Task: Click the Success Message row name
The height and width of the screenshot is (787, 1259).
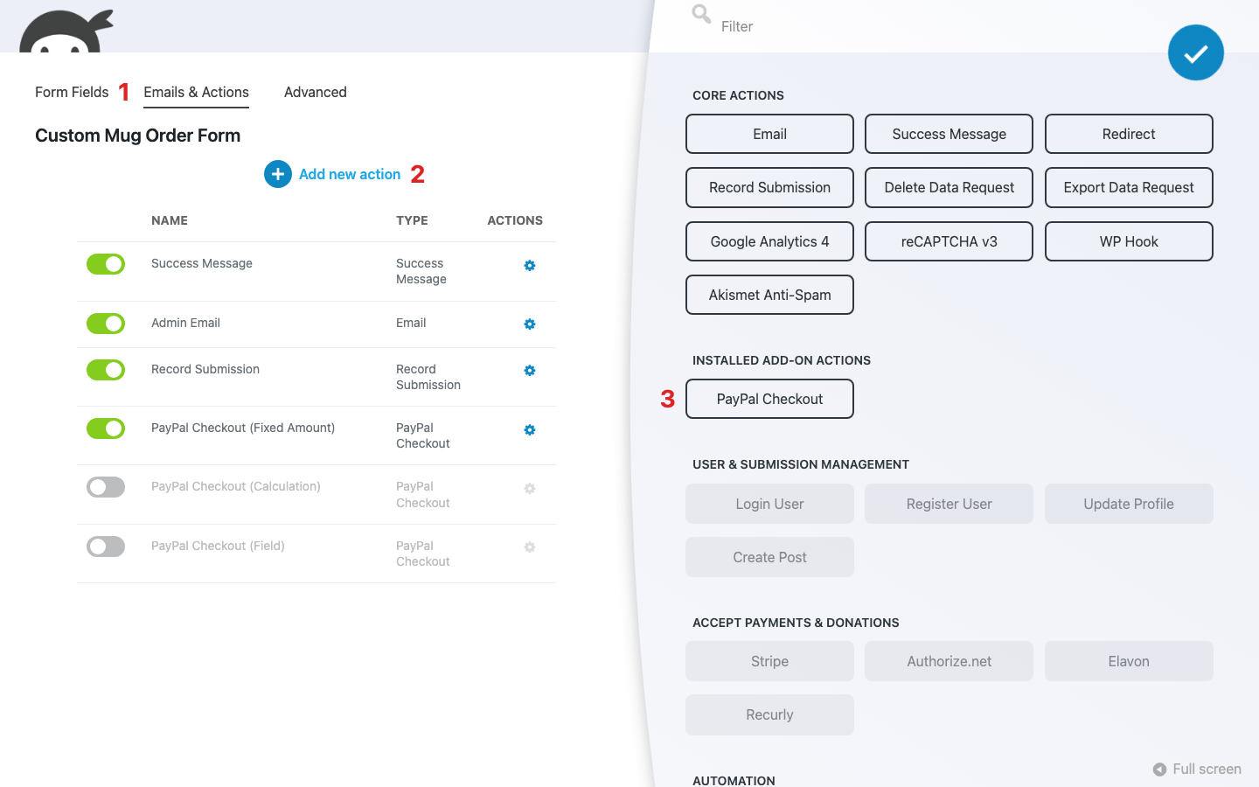Action: pos(202,263)
